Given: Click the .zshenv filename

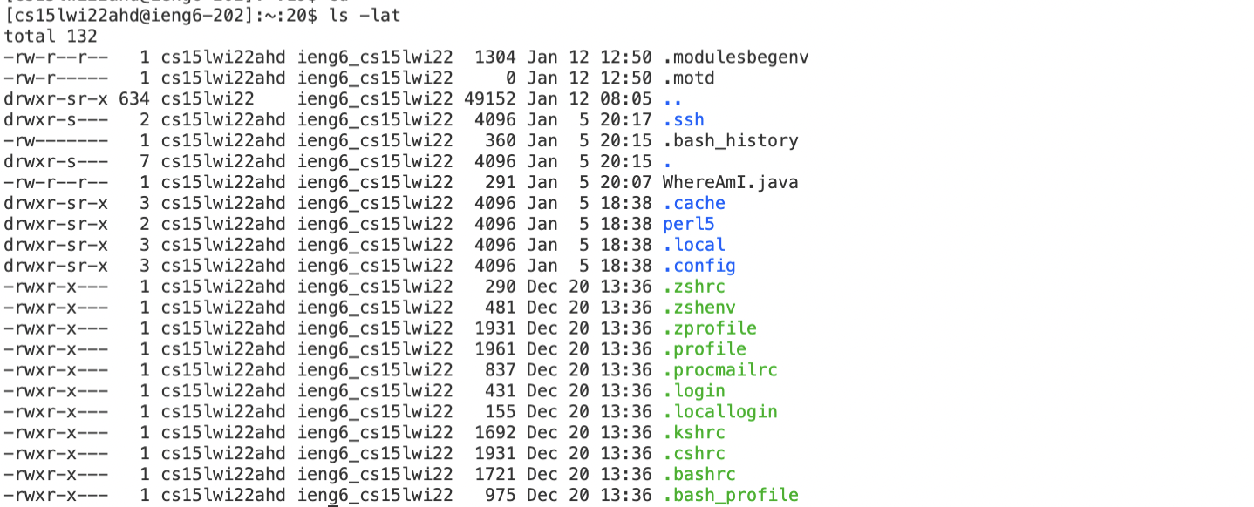Looking at the screenshot, I should click(699, 308).
